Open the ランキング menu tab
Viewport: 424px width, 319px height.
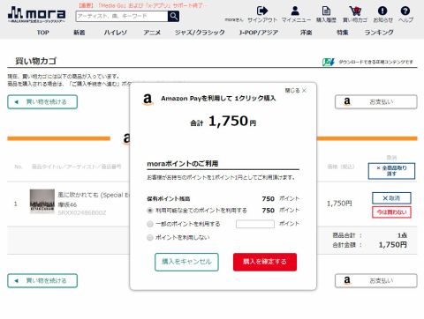click(379, 33)
